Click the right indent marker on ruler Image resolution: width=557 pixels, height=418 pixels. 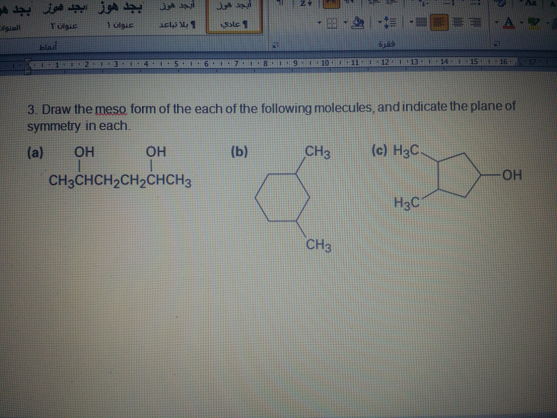tap(518, 64)
